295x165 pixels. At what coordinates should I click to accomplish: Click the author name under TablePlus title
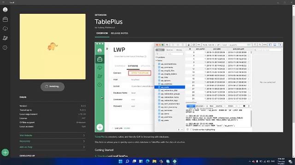[x=106, y=27]
